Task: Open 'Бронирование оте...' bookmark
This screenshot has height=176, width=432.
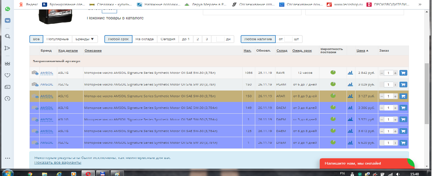Action: tap(64, 5)
